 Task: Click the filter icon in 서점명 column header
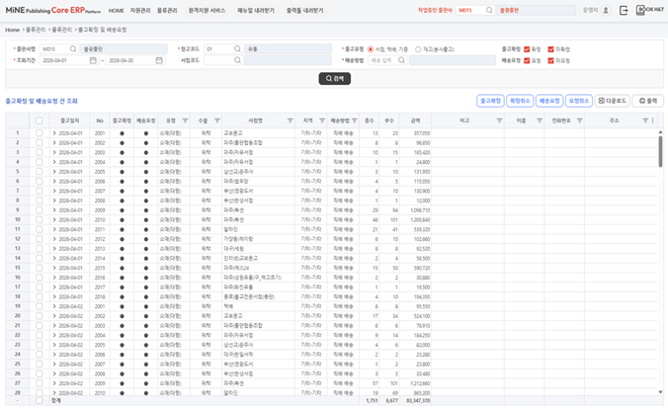[291, 121]
